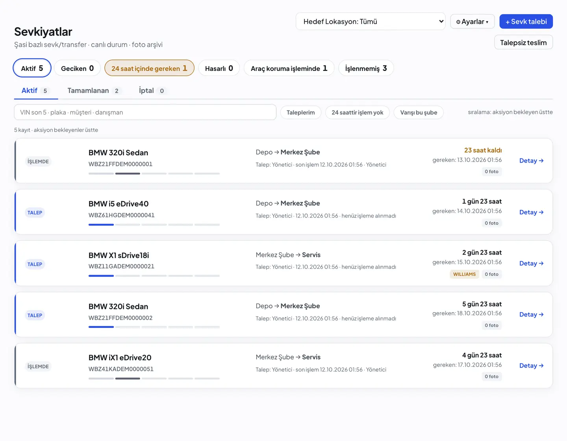Screen dimensions: 567x441
Task: Click İŞLEMDE status badge of first BMW 320i
Action: [x=38, y=162]
